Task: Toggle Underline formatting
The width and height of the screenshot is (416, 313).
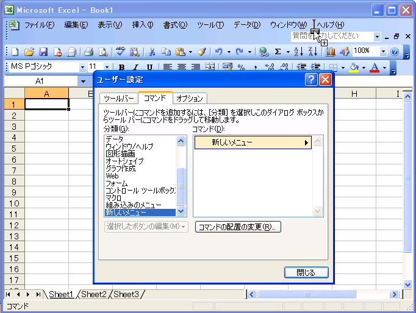Action: tap(149, 67)
